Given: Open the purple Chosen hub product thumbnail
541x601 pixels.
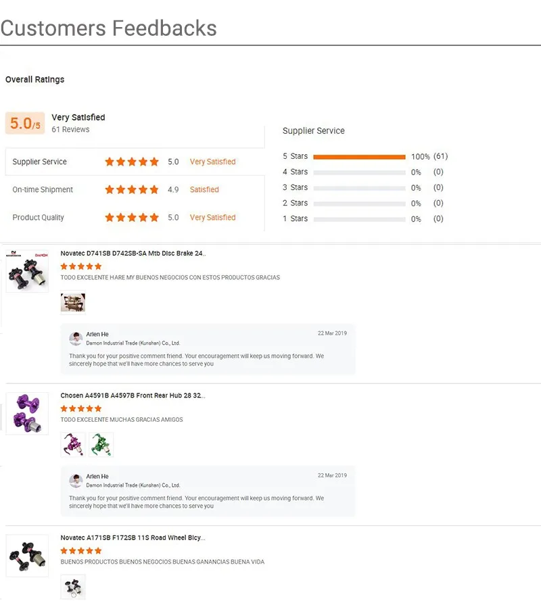Looking at the screenshot, I should [x=27, y=413].
